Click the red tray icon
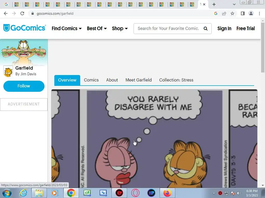The image size is (265, 198). pos(220,193)
